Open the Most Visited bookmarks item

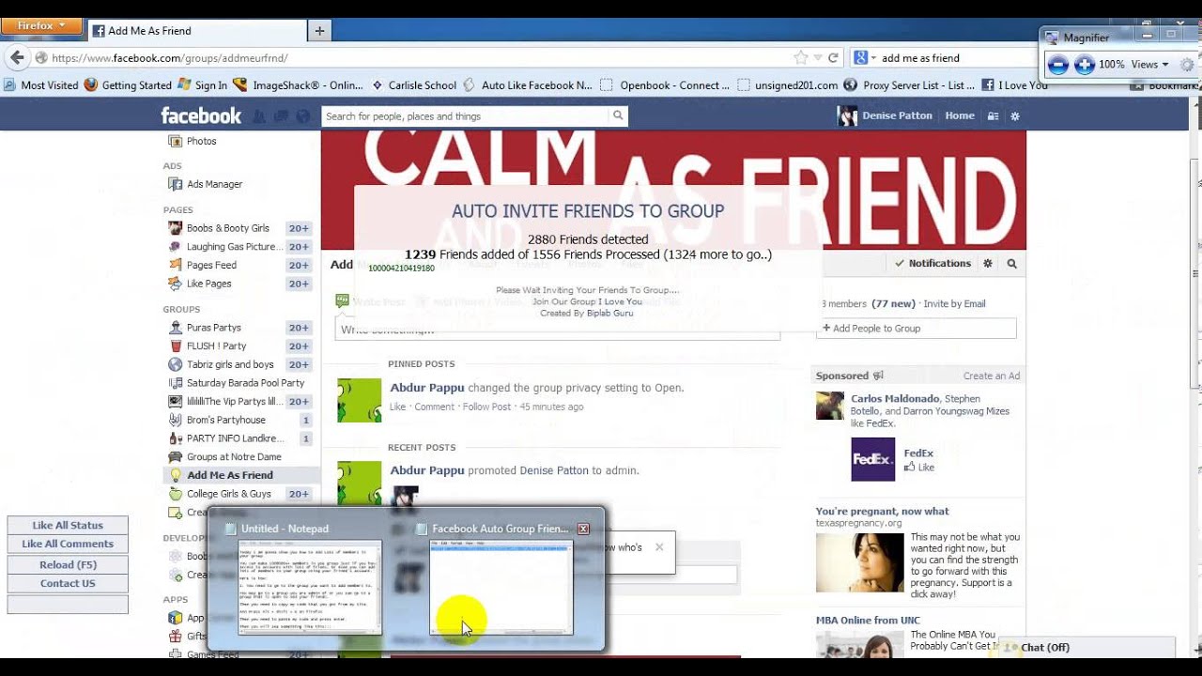(41, 84)
